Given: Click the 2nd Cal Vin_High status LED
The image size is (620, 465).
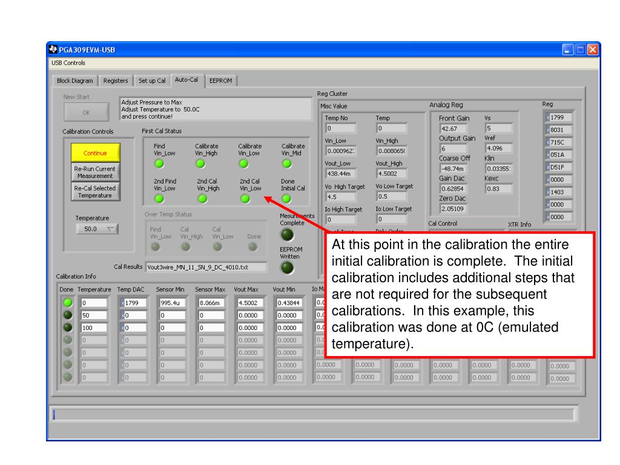Looking at the screenshot, I should (x=202, y=199).
